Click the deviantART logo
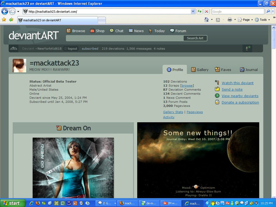The width and height of the screenshot is (276, 207). [34, 36]
